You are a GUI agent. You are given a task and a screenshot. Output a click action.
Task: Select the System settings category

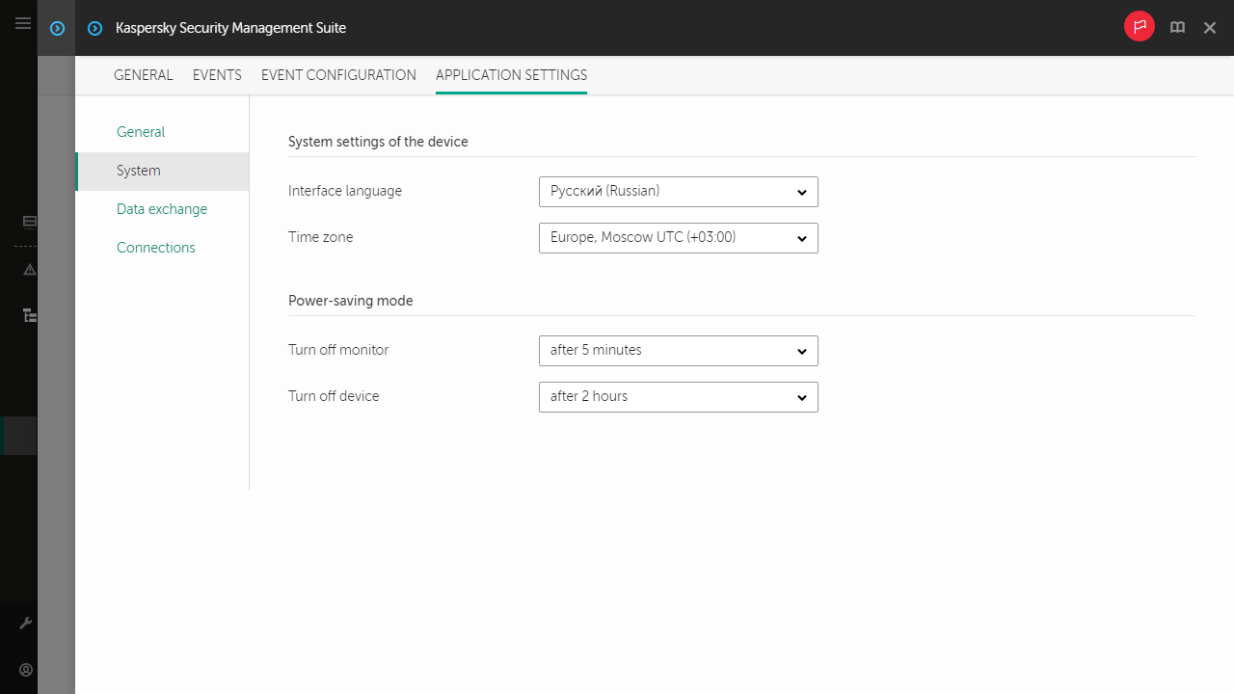[137, 171]
